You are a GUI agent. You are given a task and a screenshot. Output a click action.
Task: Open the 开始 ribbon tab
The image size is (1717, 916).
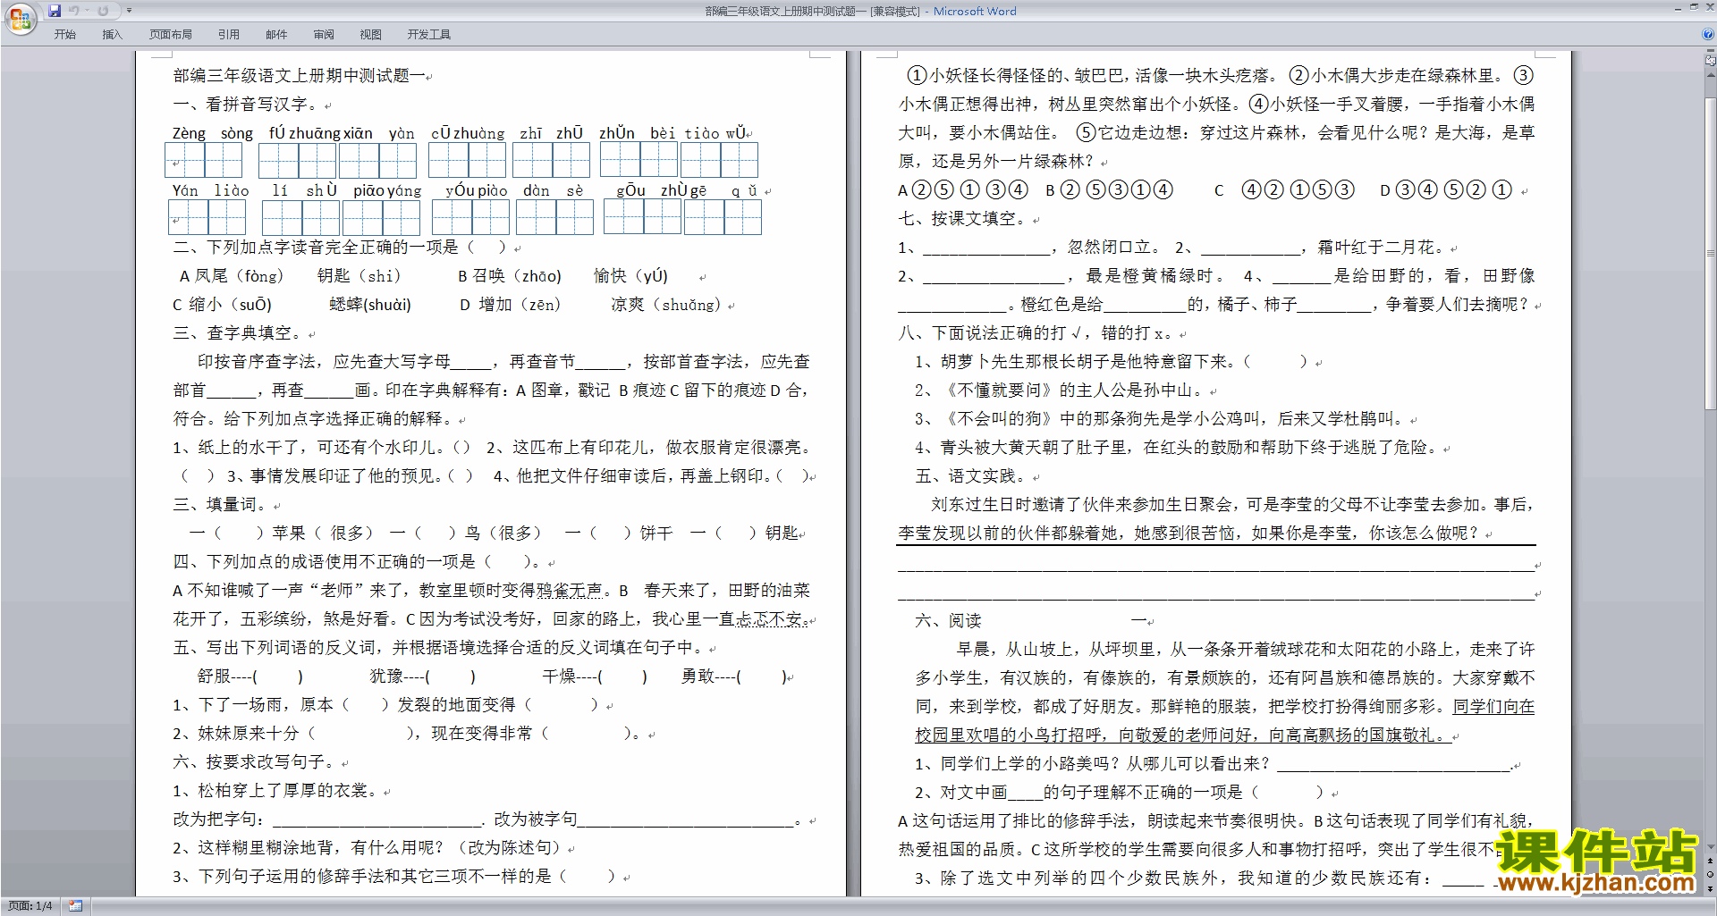click(64, 34)
